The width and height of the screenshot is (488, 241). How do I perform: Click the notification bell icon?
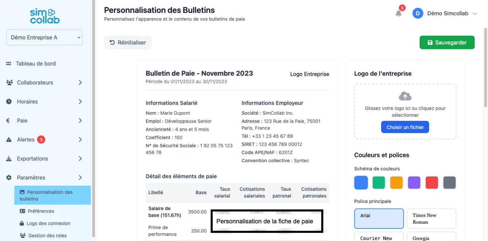pos(399,14)
